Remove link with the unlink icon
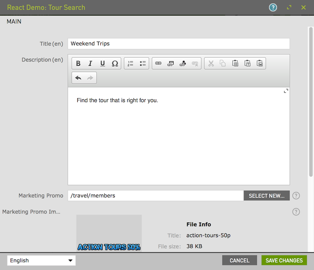 tap(195, 63)
